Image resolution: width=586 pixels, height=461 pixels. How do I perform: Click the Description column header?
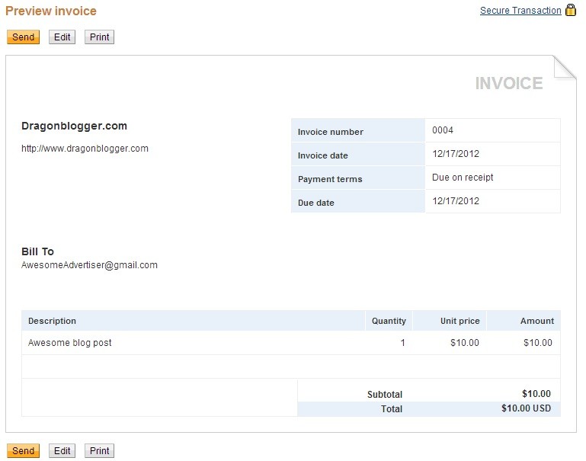[52, 321]
